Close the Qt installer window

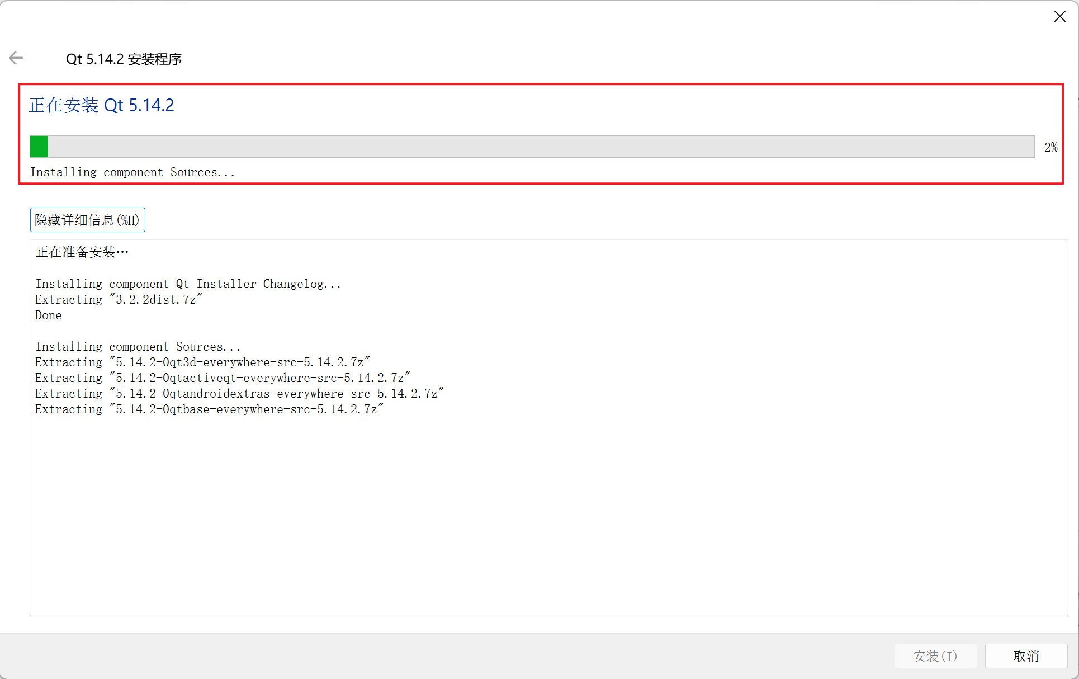pyautogui.click(x=1059, y=16)
